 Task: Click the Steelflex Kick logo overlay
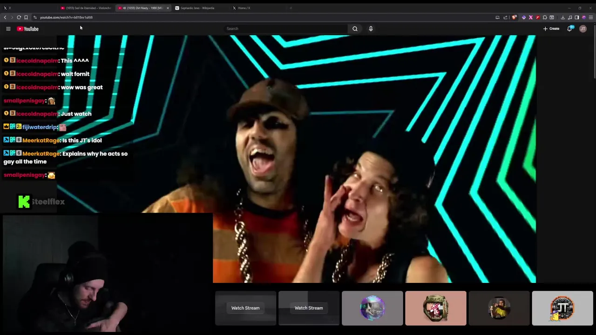[x=41, y=201]
